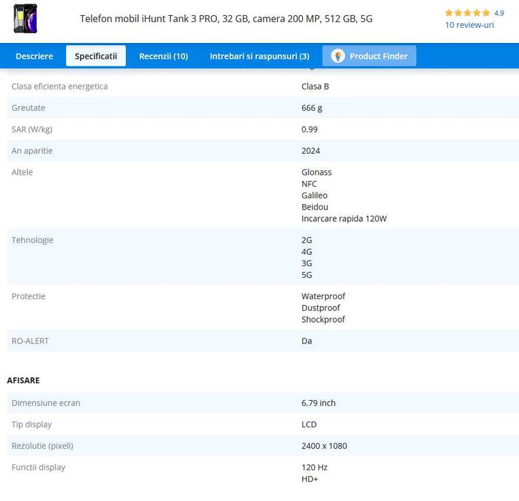519x501 pixels.
Task: Click the Tip display label
Action: point(31,424)
